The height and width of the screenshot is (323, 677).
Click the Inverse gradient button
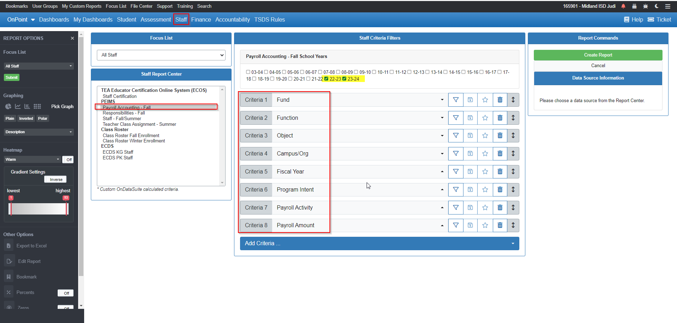click(55, 179)
